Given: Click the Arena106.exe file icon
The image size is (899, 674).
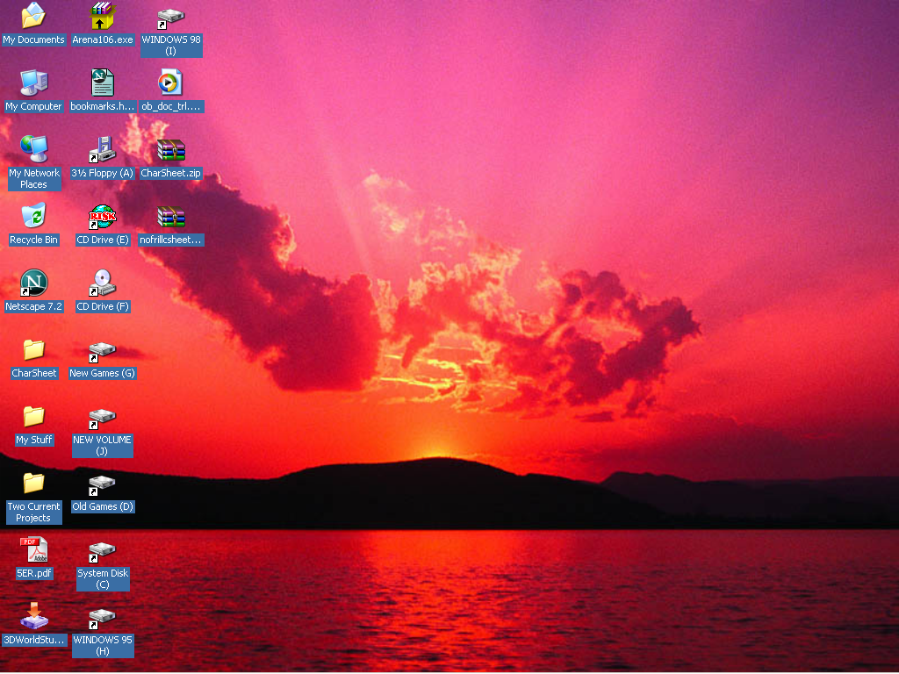Looking at the screenshot, I should [x=103, y=16].
